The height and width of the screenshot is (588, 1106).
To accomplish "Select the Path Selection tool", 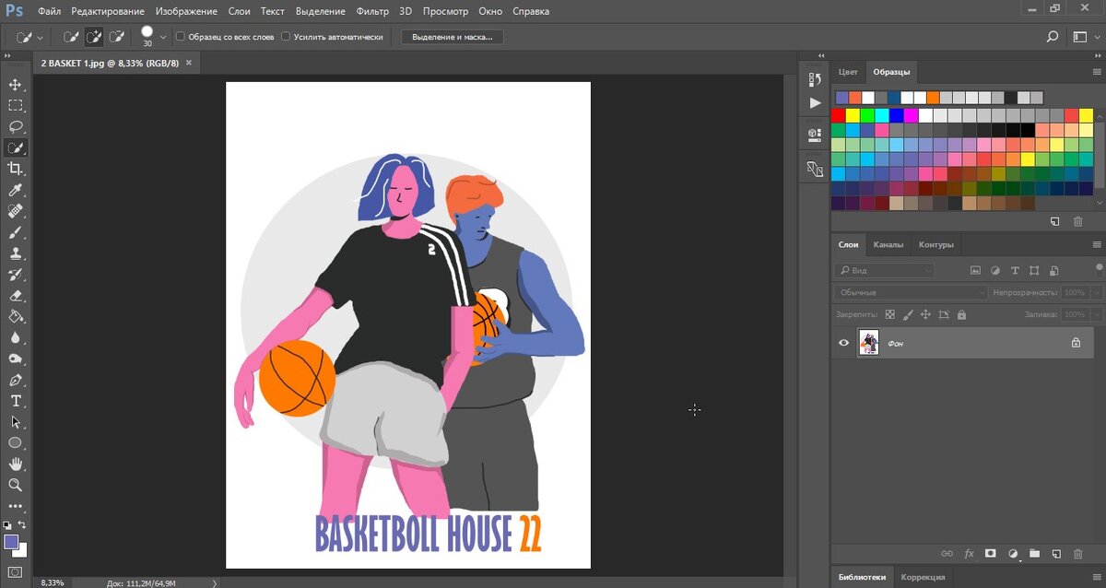I will [x=16, y=421].
